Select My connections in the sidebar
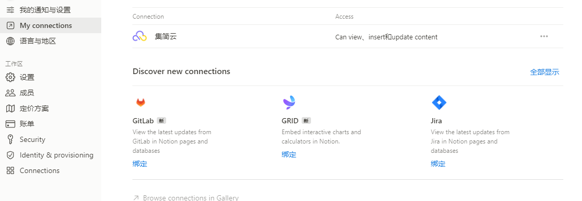The height and width of the screenshot is (201, 582). pos(50,25)
